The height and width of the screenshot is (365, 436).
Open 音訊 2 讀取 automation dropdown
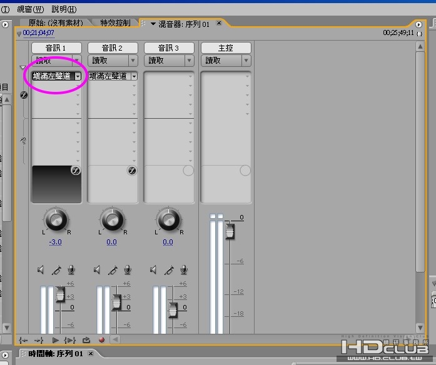click(x=133, y=60)
